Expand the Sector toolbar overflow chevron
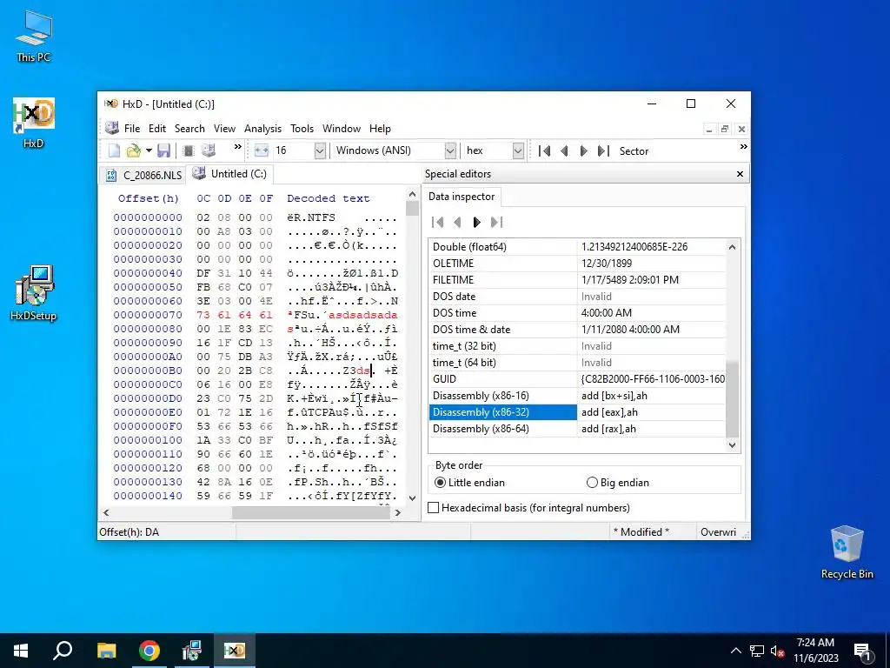The image size is (890, 668). click(744, 147)
